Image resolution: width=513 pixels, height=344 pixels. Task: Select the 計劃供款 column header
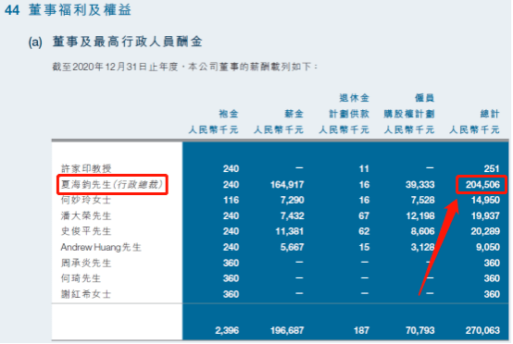pos(349,114)
